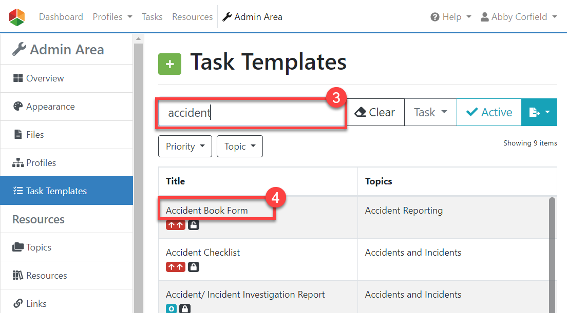Screen dimensions: 567x313
Task: Click the blue badge under Accident/Incident Investigation Report
Action: coord(171,308)
